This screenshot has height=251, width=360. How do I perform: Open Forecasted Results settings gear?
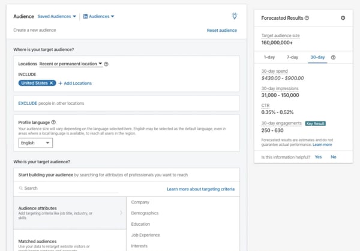click(343, 18)
